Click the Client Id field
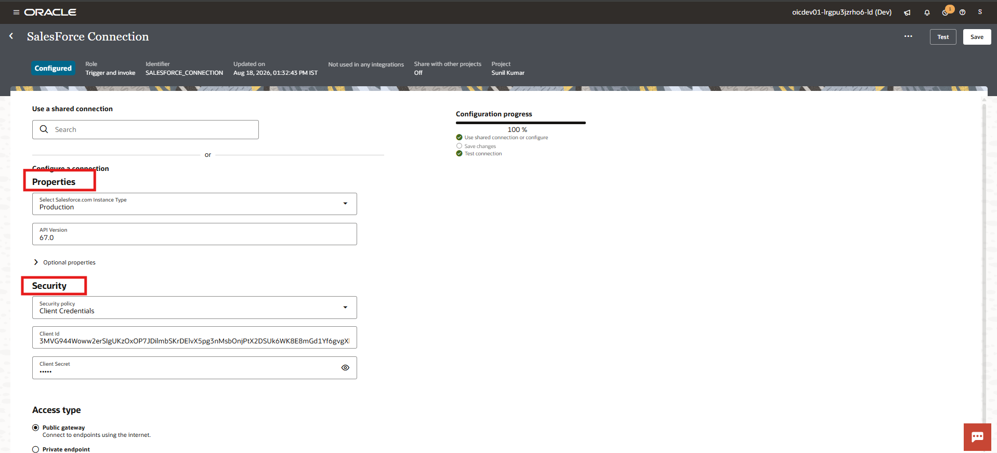 (x=194, y=337)
